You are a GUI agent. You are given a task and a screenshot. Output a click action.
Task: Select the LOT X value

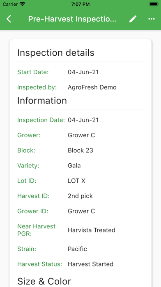click(x=76, y=181)
